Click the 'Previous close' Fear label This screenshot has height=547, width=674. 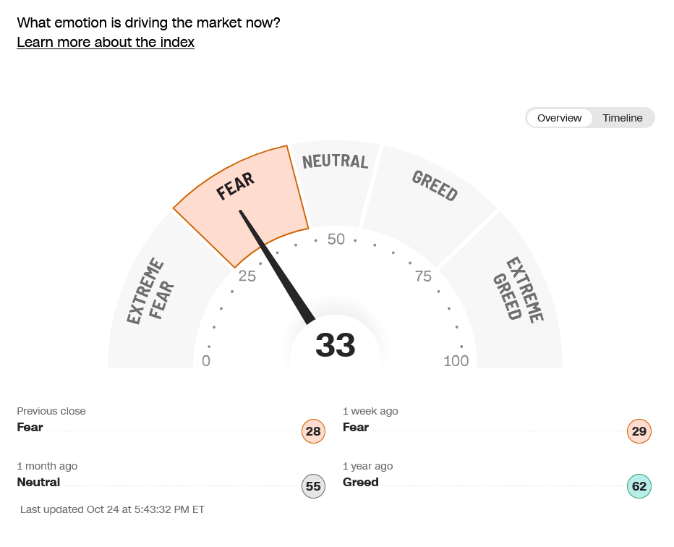pyautogui.click(x=30, y=427)
